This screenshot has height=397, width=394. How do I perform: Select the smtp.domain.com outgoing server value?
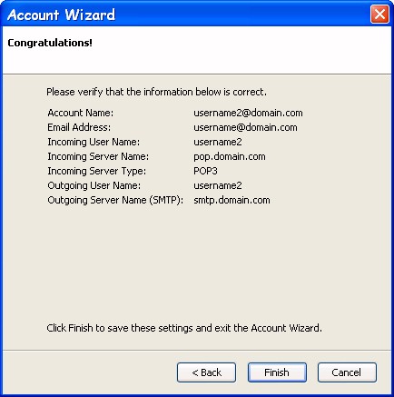click(231, 200)
